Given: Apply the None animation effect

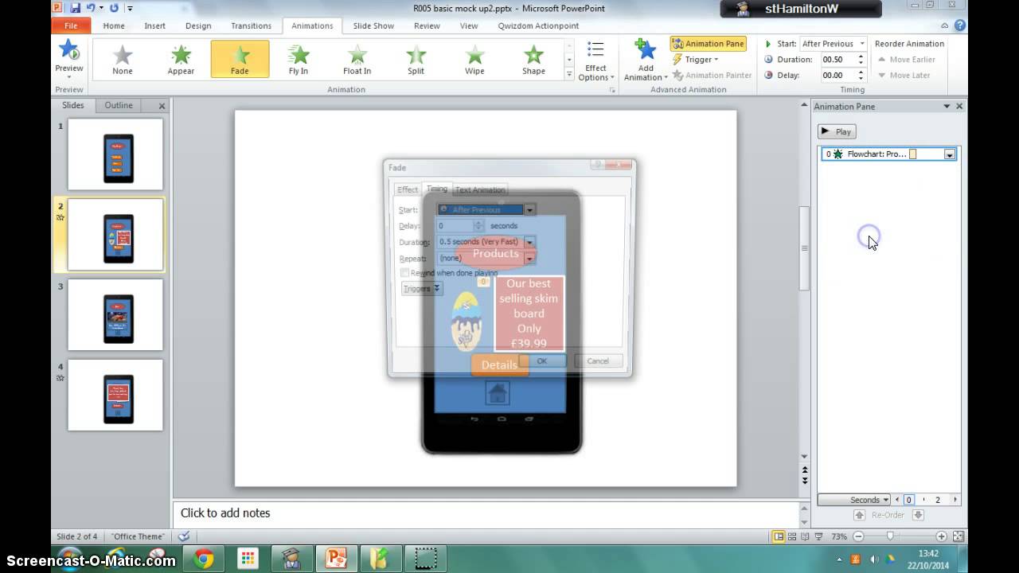Looking at the screenshot, I should tap(123, 60).
